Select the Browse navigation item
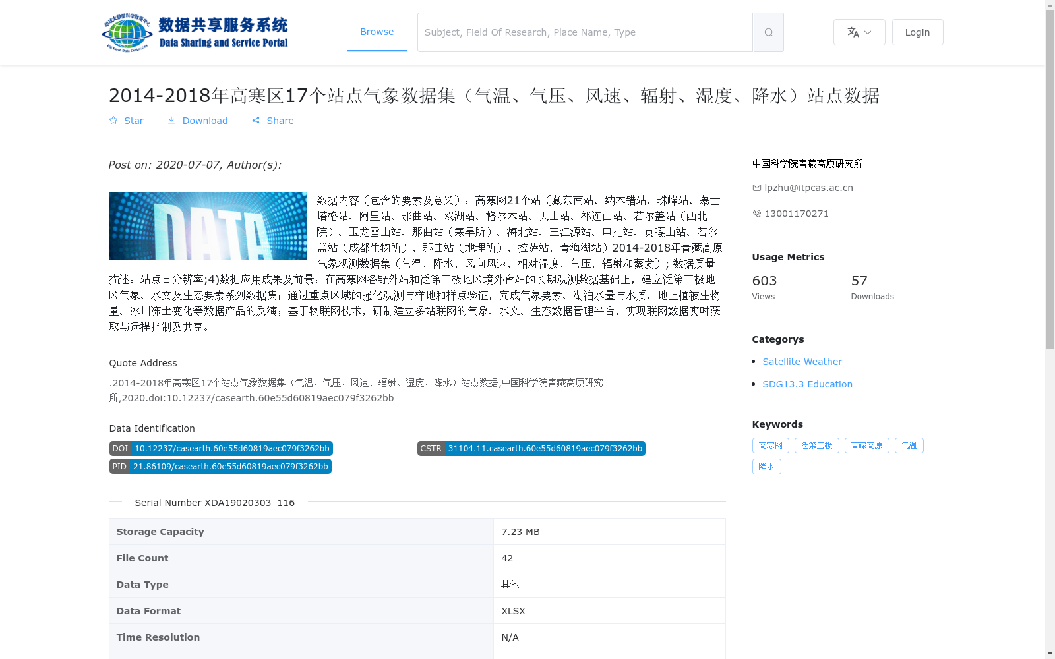1055x659 pixels. pyautogui.click(x=377, y=31)
